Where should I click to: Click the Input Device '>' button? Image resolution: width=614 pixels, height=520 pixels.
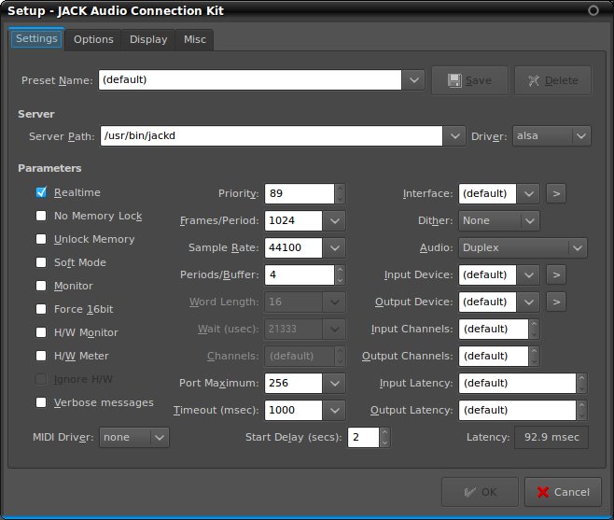(556, 274)
